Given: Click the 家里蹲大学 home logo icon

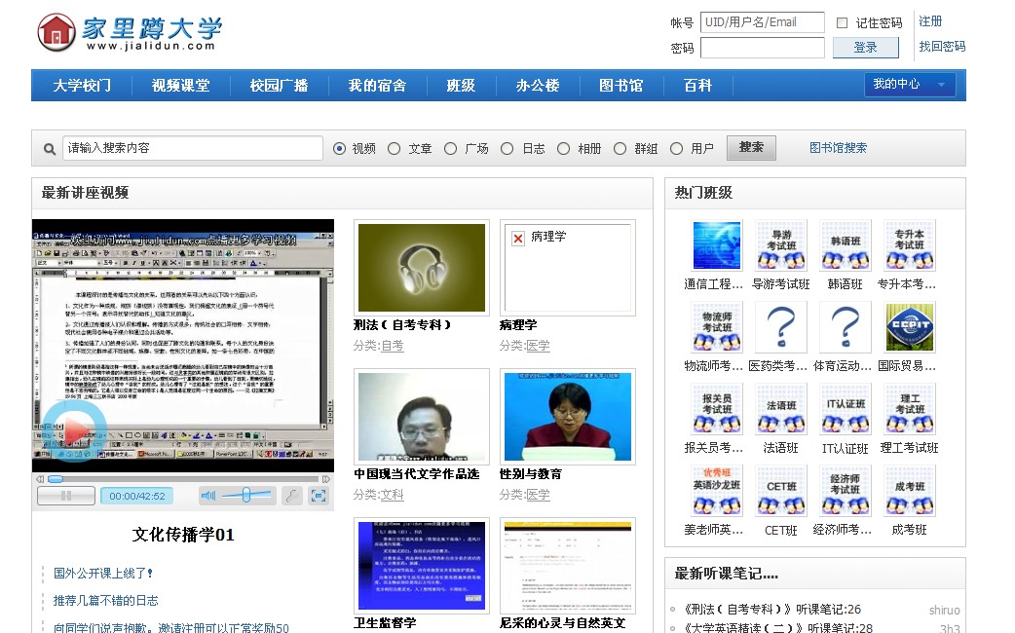Looking at the screenshot, I should pos(56,32).
